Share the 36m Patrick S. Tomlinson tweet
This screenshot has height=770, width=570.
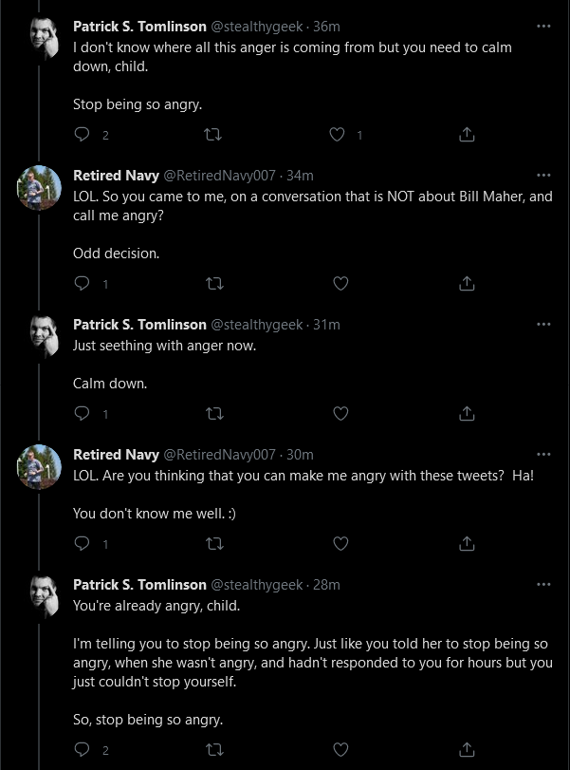[467, 134]
